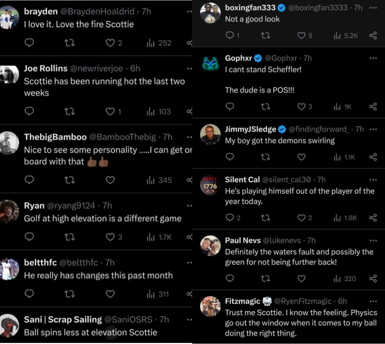Screen dimensions: 385x344
Task: Retweet Paul Nevs' tweet blaming the water
Action: 266,279
